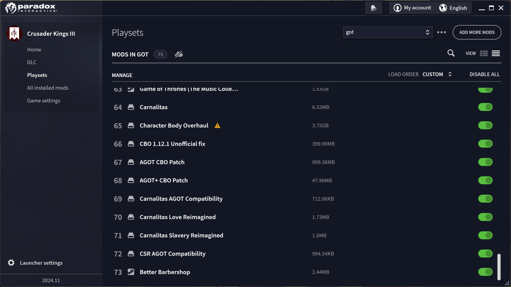Click the Crusader Kings III game icon
The width and height of the screenshot is (511, 287).
pos(14,33)
